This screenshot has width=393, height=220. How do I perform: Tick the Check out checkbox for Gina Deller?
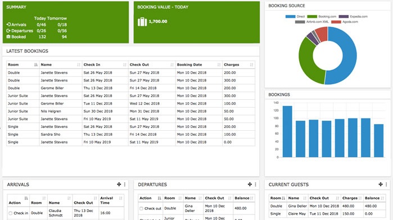coord(141,208)
